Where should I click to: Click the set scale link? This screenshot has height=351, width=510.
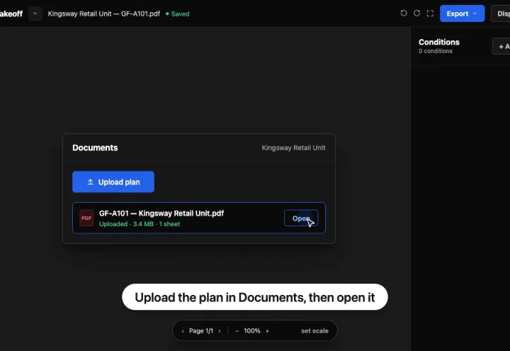point(314,331)
